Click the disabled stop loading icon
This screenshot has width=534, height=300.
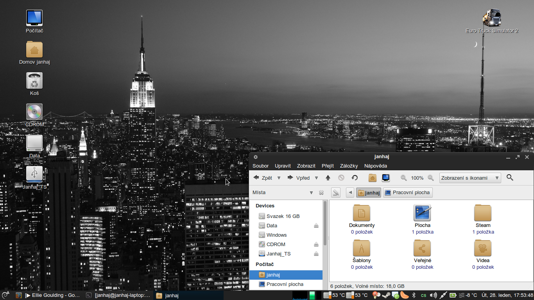tap(341, 178)
